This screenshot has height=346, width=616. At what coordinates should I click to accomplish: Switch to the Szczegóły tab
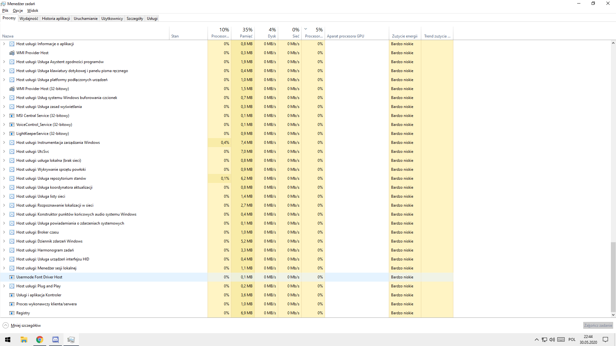click(135, 19)
